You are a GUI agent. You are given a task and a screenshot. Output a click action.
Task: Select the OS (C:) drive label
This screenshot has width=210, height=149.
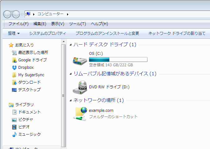96,54
